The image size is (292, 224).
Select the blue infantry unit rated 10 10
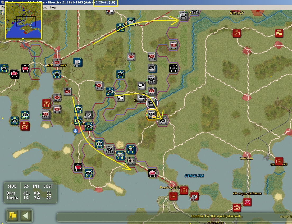point(89,127)
